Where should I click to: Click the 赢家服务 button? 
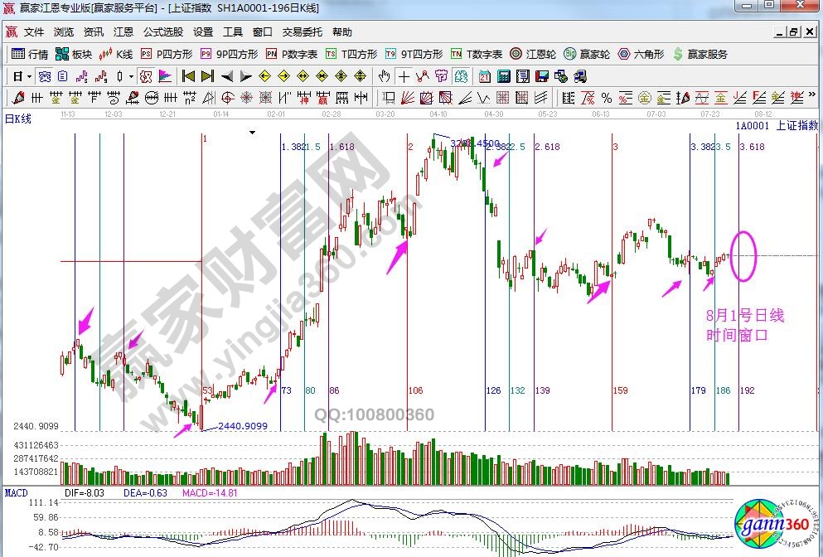[700, 54]
